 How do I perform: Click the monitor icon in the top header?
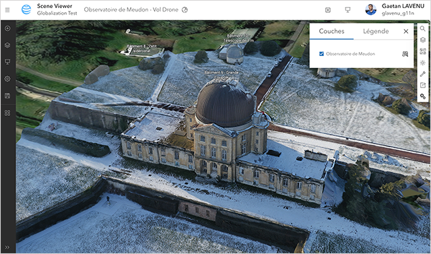(x=347, y=10)
